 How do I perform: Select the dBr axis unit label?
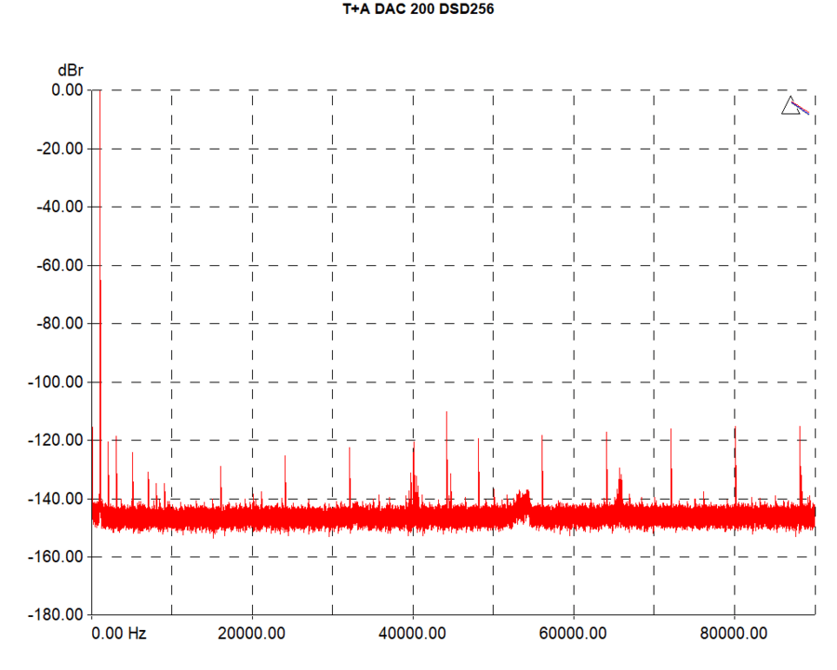tap(70, 71)
